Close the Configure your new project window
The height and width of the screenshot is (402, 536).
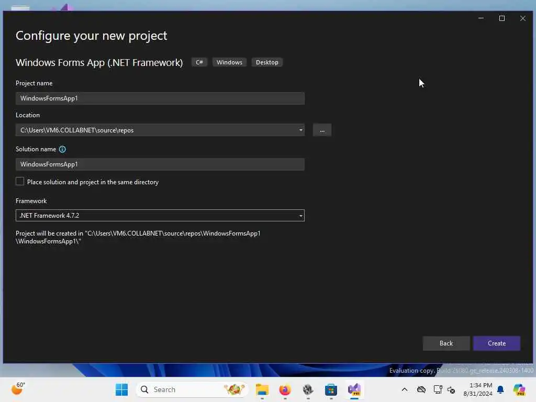(x=523, y=18)
